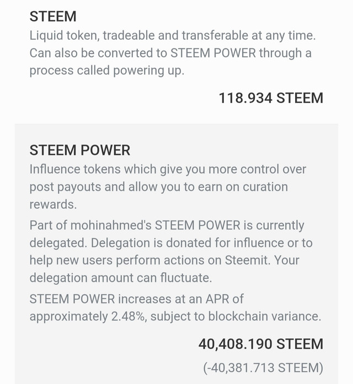
Task: Click the word 'Steemit' in the delegation paragraph
Action: click(x=246, y=261)
